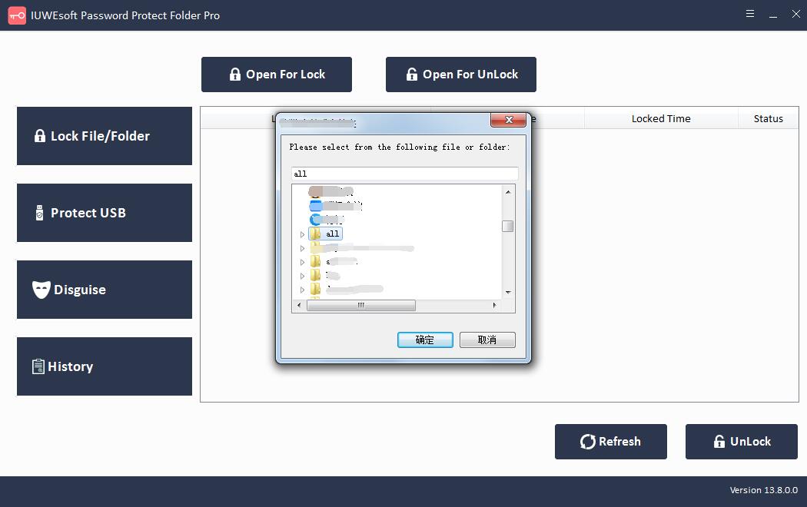
Task: Confirm selection with the 确定 button
Action: pyautogui.click(x=425, y=340)
